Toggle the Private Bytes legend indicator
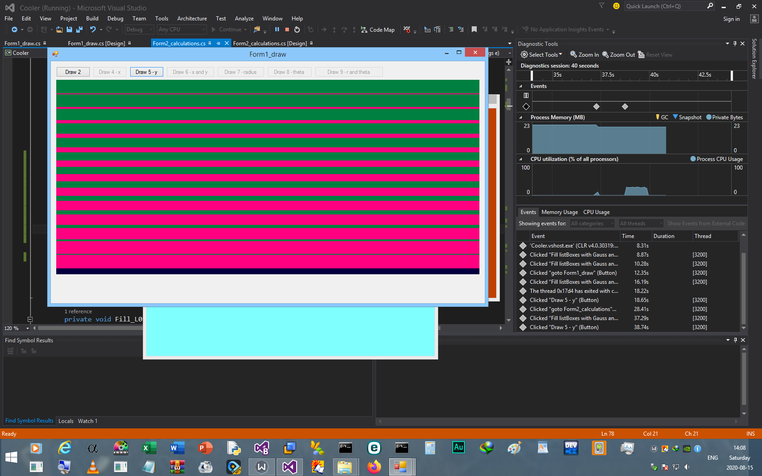The width and height of the screenshot is (762, 476). [x=724, y=117]
